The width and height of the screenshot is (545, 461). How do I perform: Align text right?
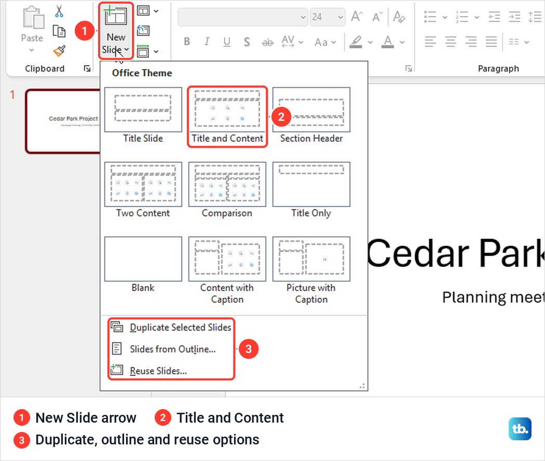[x=471, y=41]
